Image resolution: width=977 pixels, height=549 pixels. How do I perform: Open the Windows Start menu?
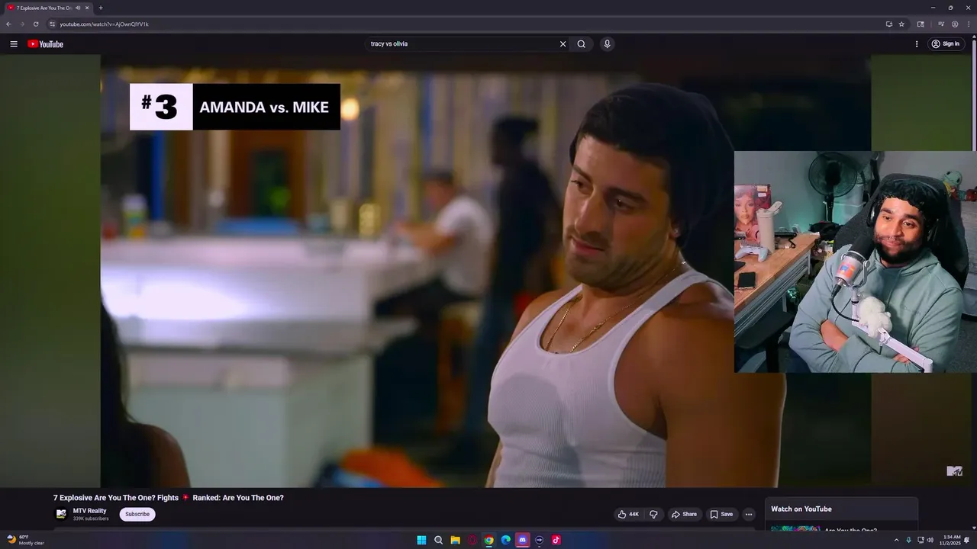(x=421, y=540)
